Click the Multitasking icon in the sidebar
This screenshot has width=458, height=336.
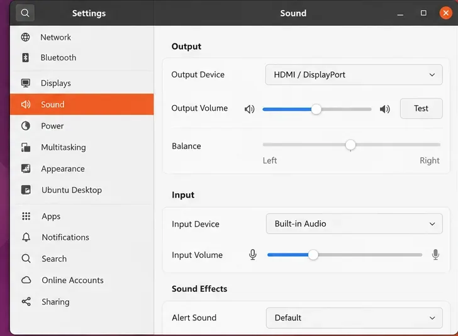coord(26,147)
